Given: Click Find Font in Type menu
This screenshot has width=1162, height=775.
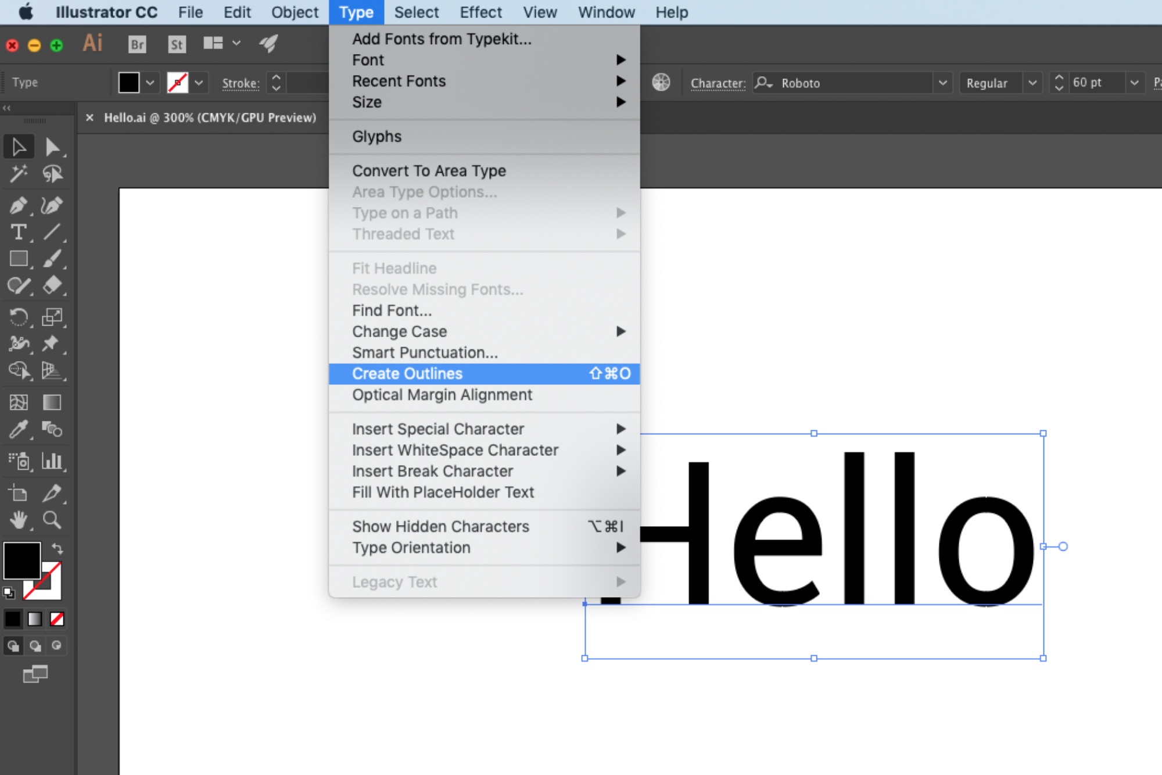Looking at the screenshot, I should (x=392, y=310).
